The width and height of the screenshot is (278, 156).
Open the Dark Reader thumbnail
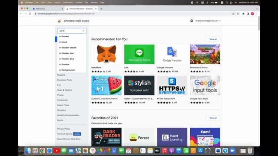pyautogui.click(x=106, y=137)
